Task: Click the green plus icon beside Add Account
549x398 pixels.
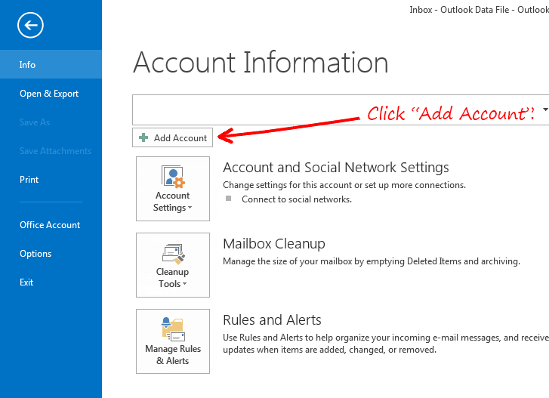Action: coord(143,138)
